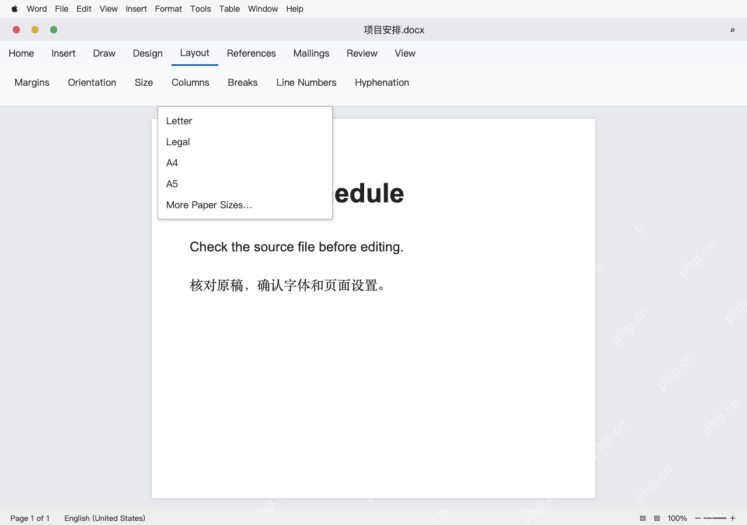Choose Legal paper size
This screenshot has width=747, height=525.
click(x=245, y=142)
